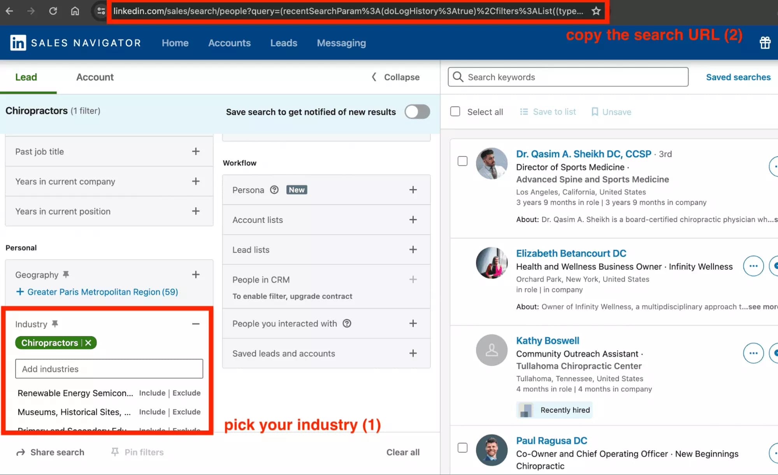
Task: Open Saved searches
Action: point(738,77)
